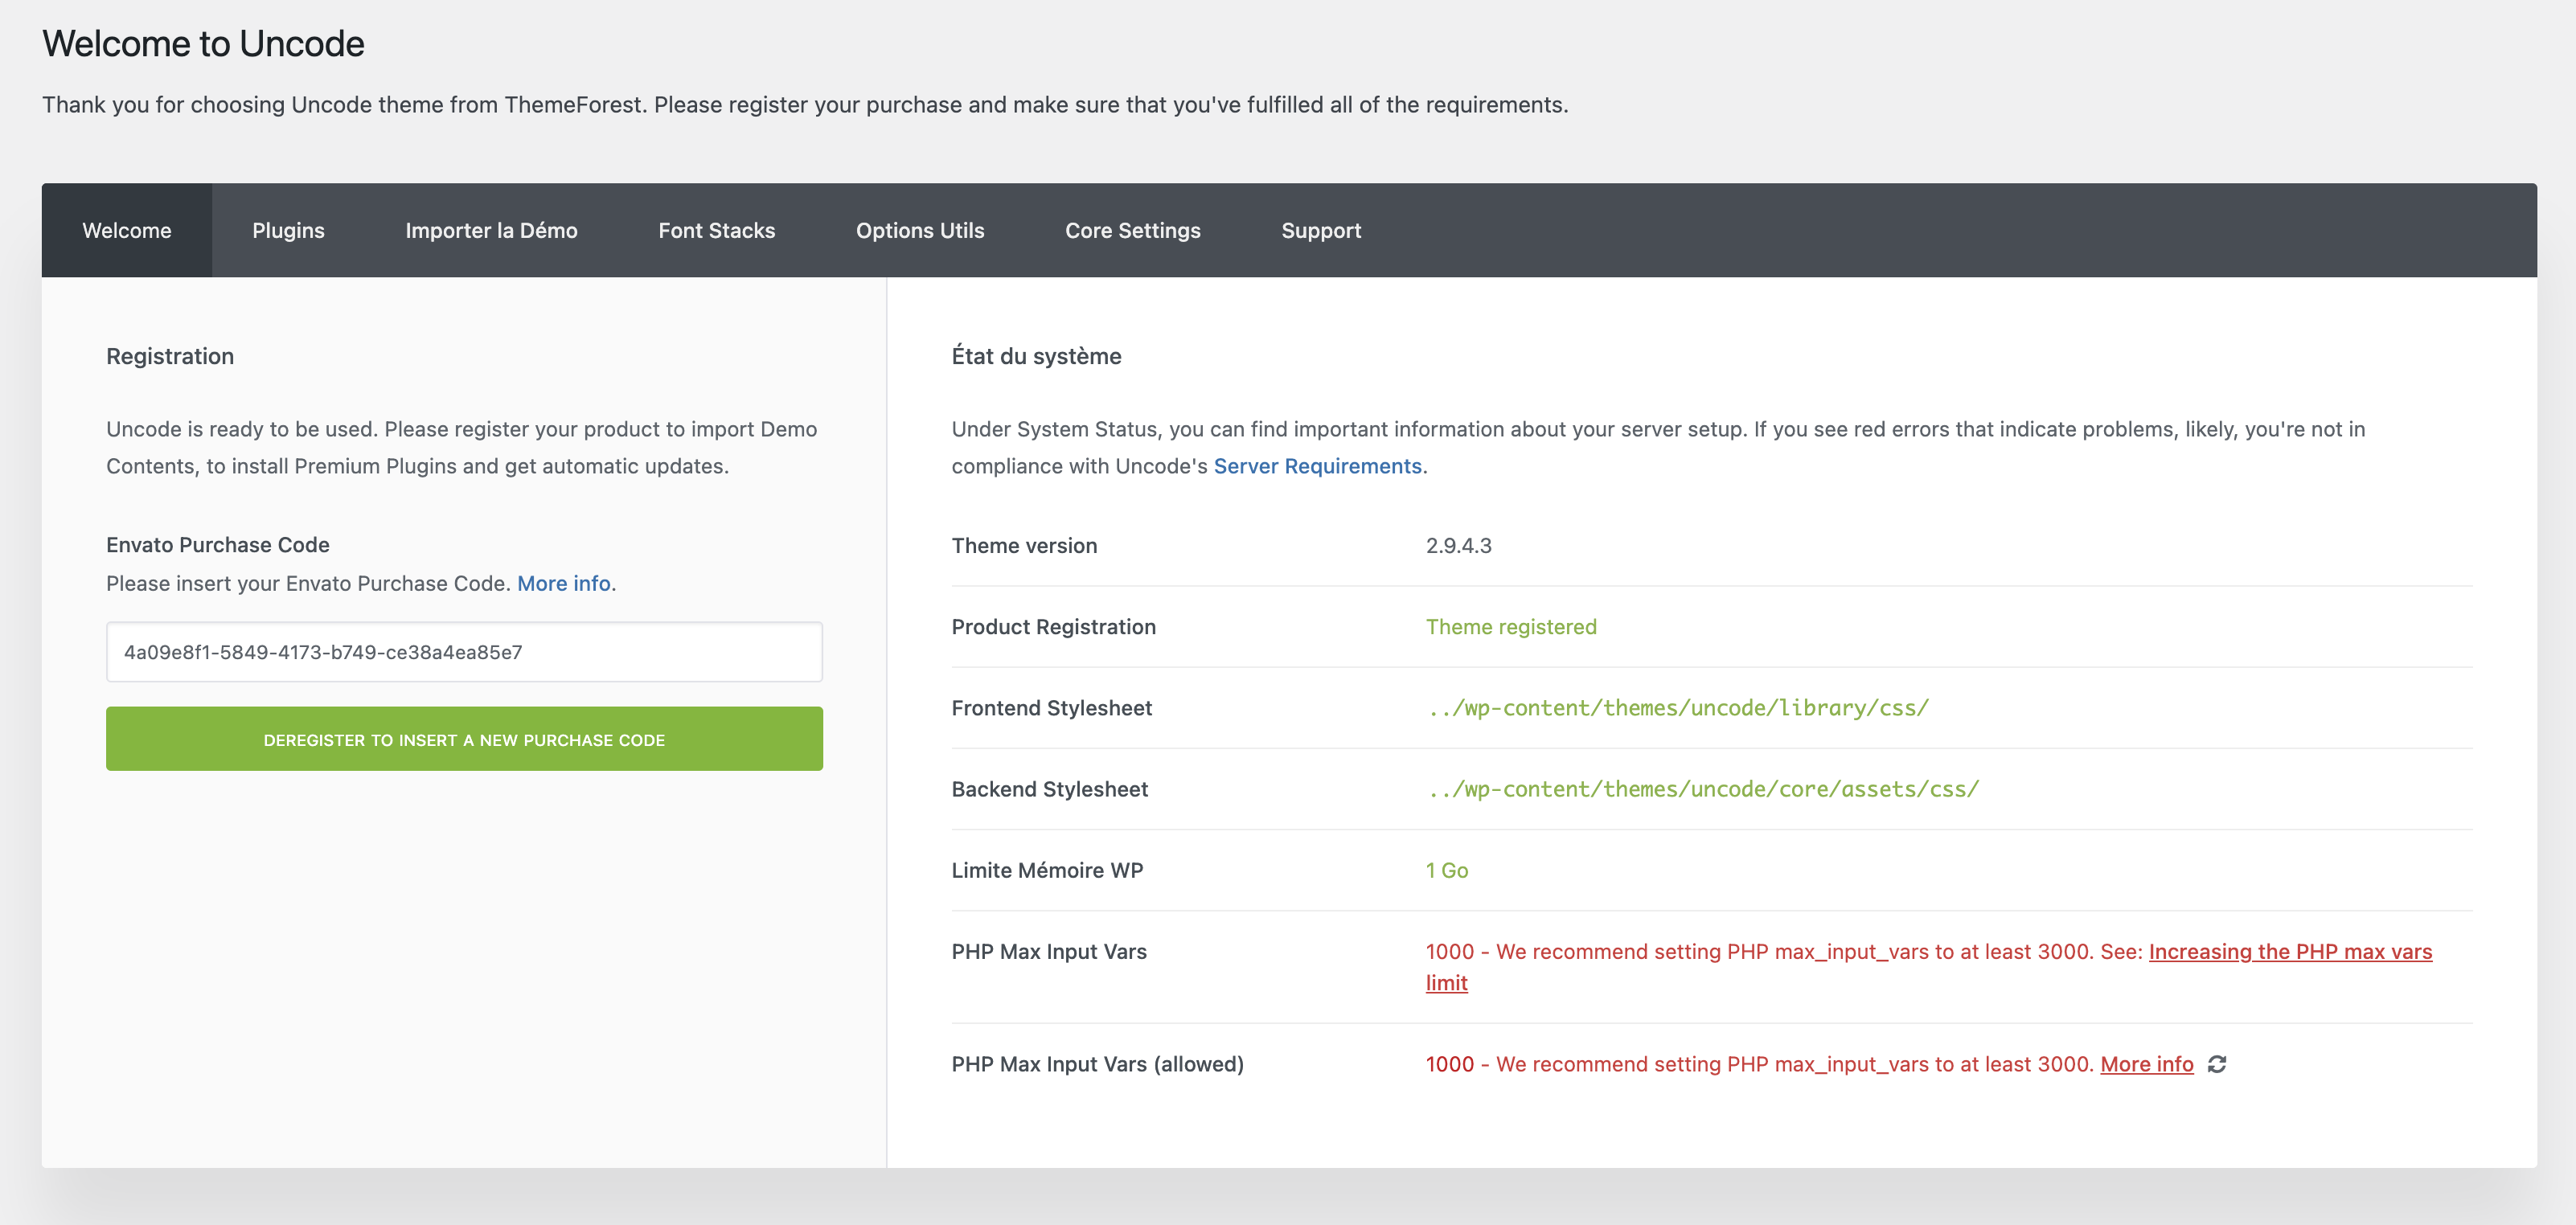Click the Theme registered status text
This screenshot has width=2576, height=1225.
1511,627
